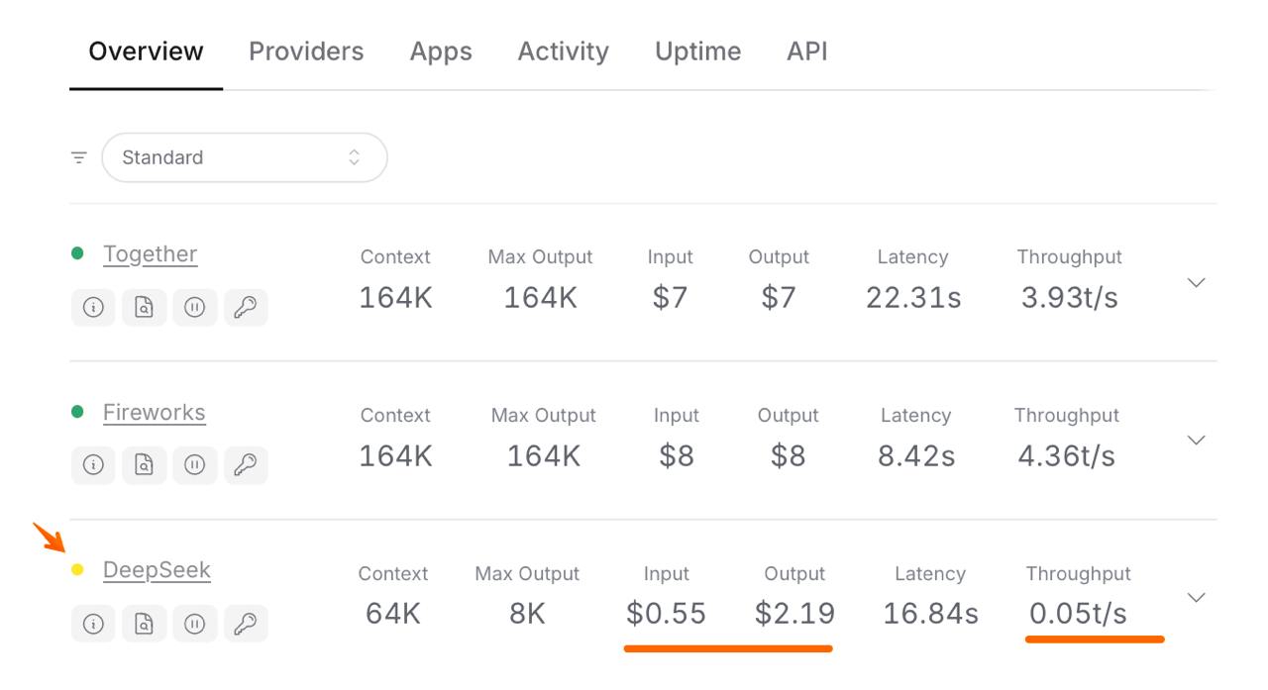
Task: Select the Overview tab
Action: click(146, 51)
